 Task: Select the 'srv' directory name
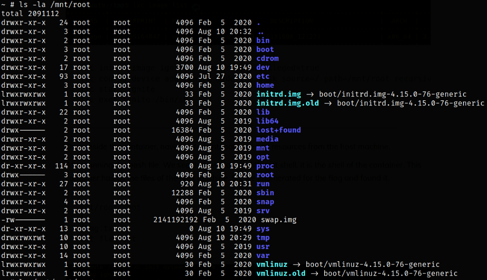pos(263,211)
